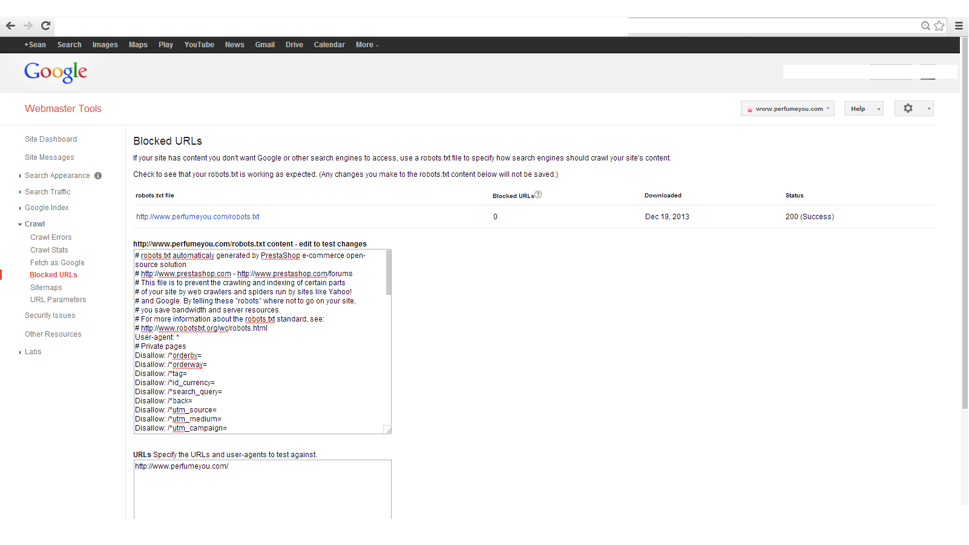969x545 pixels.
Task: Open Security Issues page
Action: click(x=50, y=315)
